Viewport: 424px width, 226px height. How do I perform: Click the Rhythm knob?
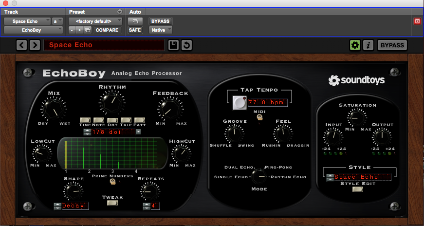tap(111, 103)
